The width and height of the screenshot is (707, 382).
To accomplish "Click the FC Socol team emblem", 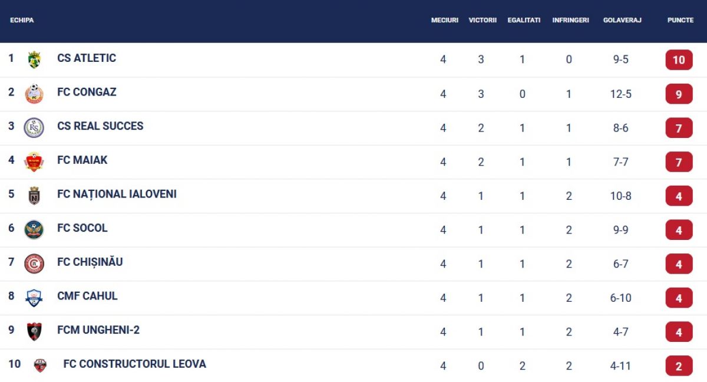I will point(34,230).
